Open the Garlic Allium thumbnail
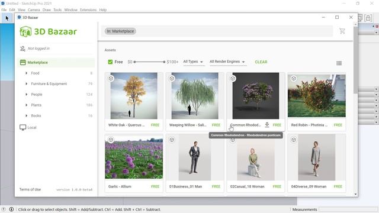The height and width of the screenshot is (213, 379). (x=134, y=157)
